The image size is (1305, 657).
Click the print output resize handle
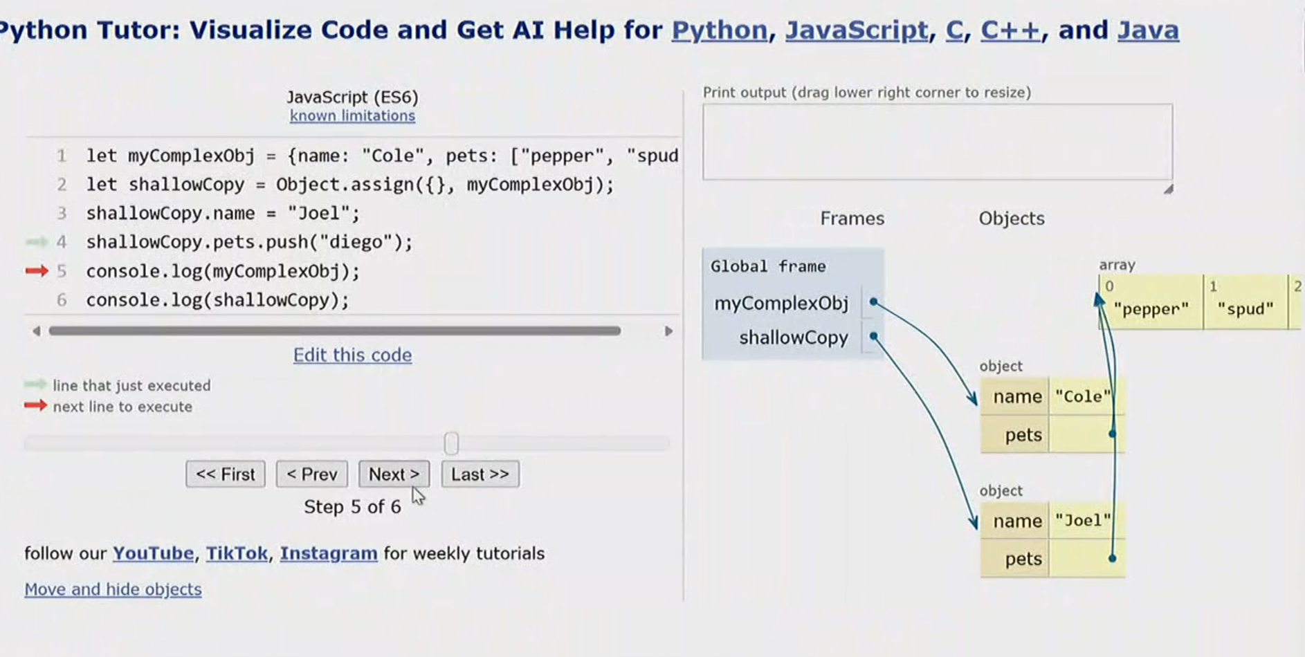(x=1168, y=189)
